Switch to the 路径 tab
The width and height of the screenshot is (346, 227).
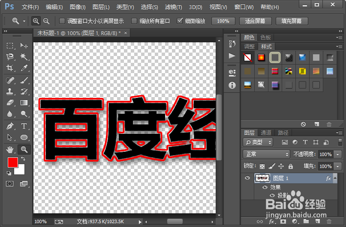283,133
